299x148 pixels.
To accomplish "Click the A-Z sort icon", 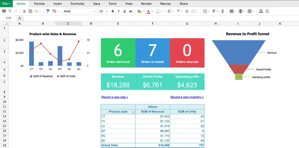I will point(205,11).
